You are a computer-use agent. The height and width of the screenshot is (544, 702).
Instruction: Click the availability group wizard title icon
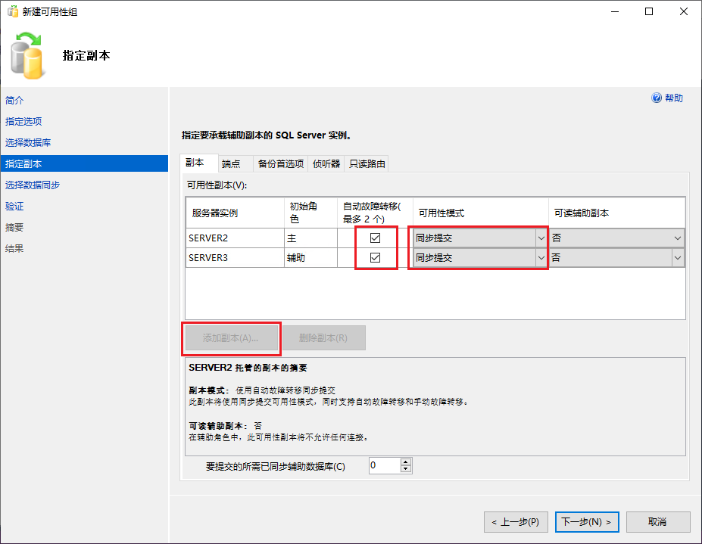click(x=13, y=11)
